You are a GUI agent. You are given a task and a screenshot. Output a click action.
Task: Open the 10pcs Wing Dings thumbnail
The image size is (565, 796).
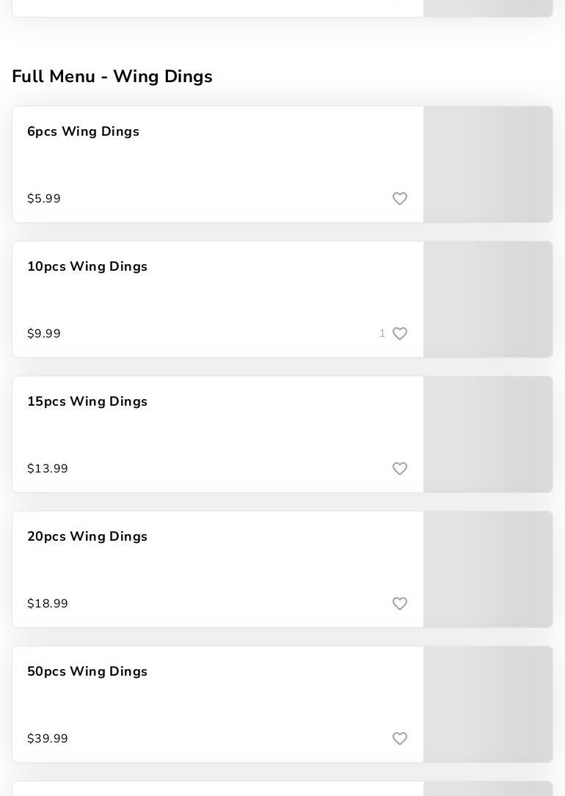(x=488, y=299)
